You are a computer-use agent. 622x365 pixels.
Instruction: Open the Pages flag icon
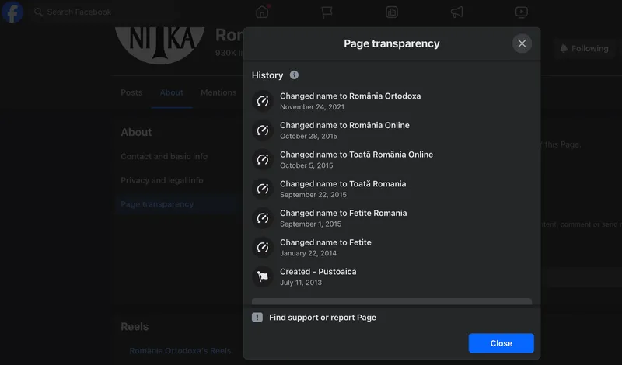327,12
